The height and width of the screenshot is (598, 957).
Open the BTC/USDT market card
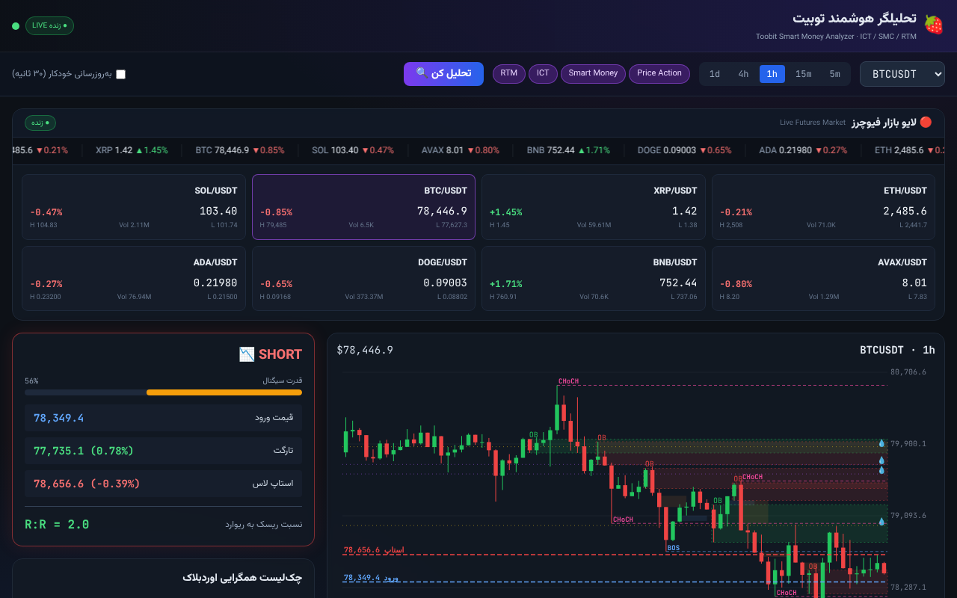(x=363, y=207)
